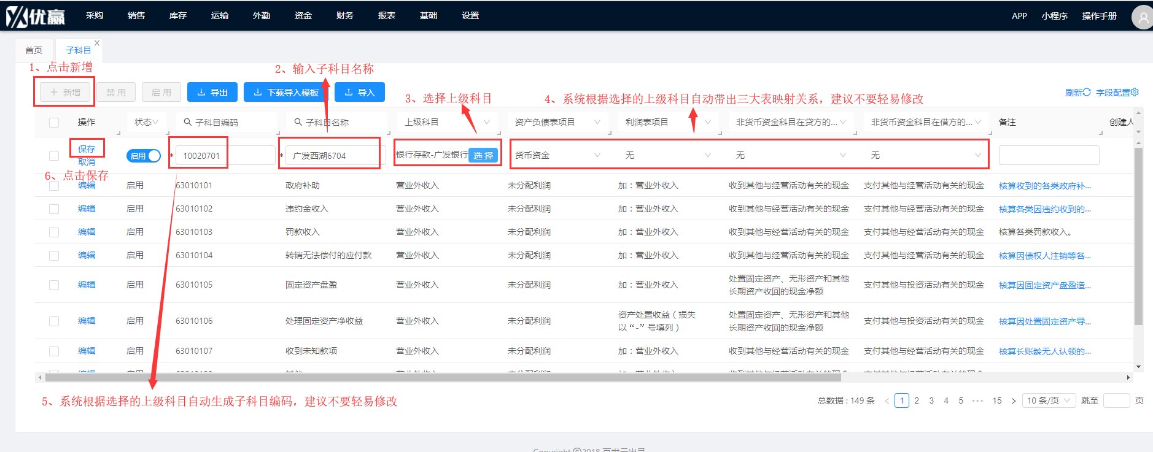Open the 设置 menu
The width and height of the screenshot is (1153, 452).
[x=470, y=15]
